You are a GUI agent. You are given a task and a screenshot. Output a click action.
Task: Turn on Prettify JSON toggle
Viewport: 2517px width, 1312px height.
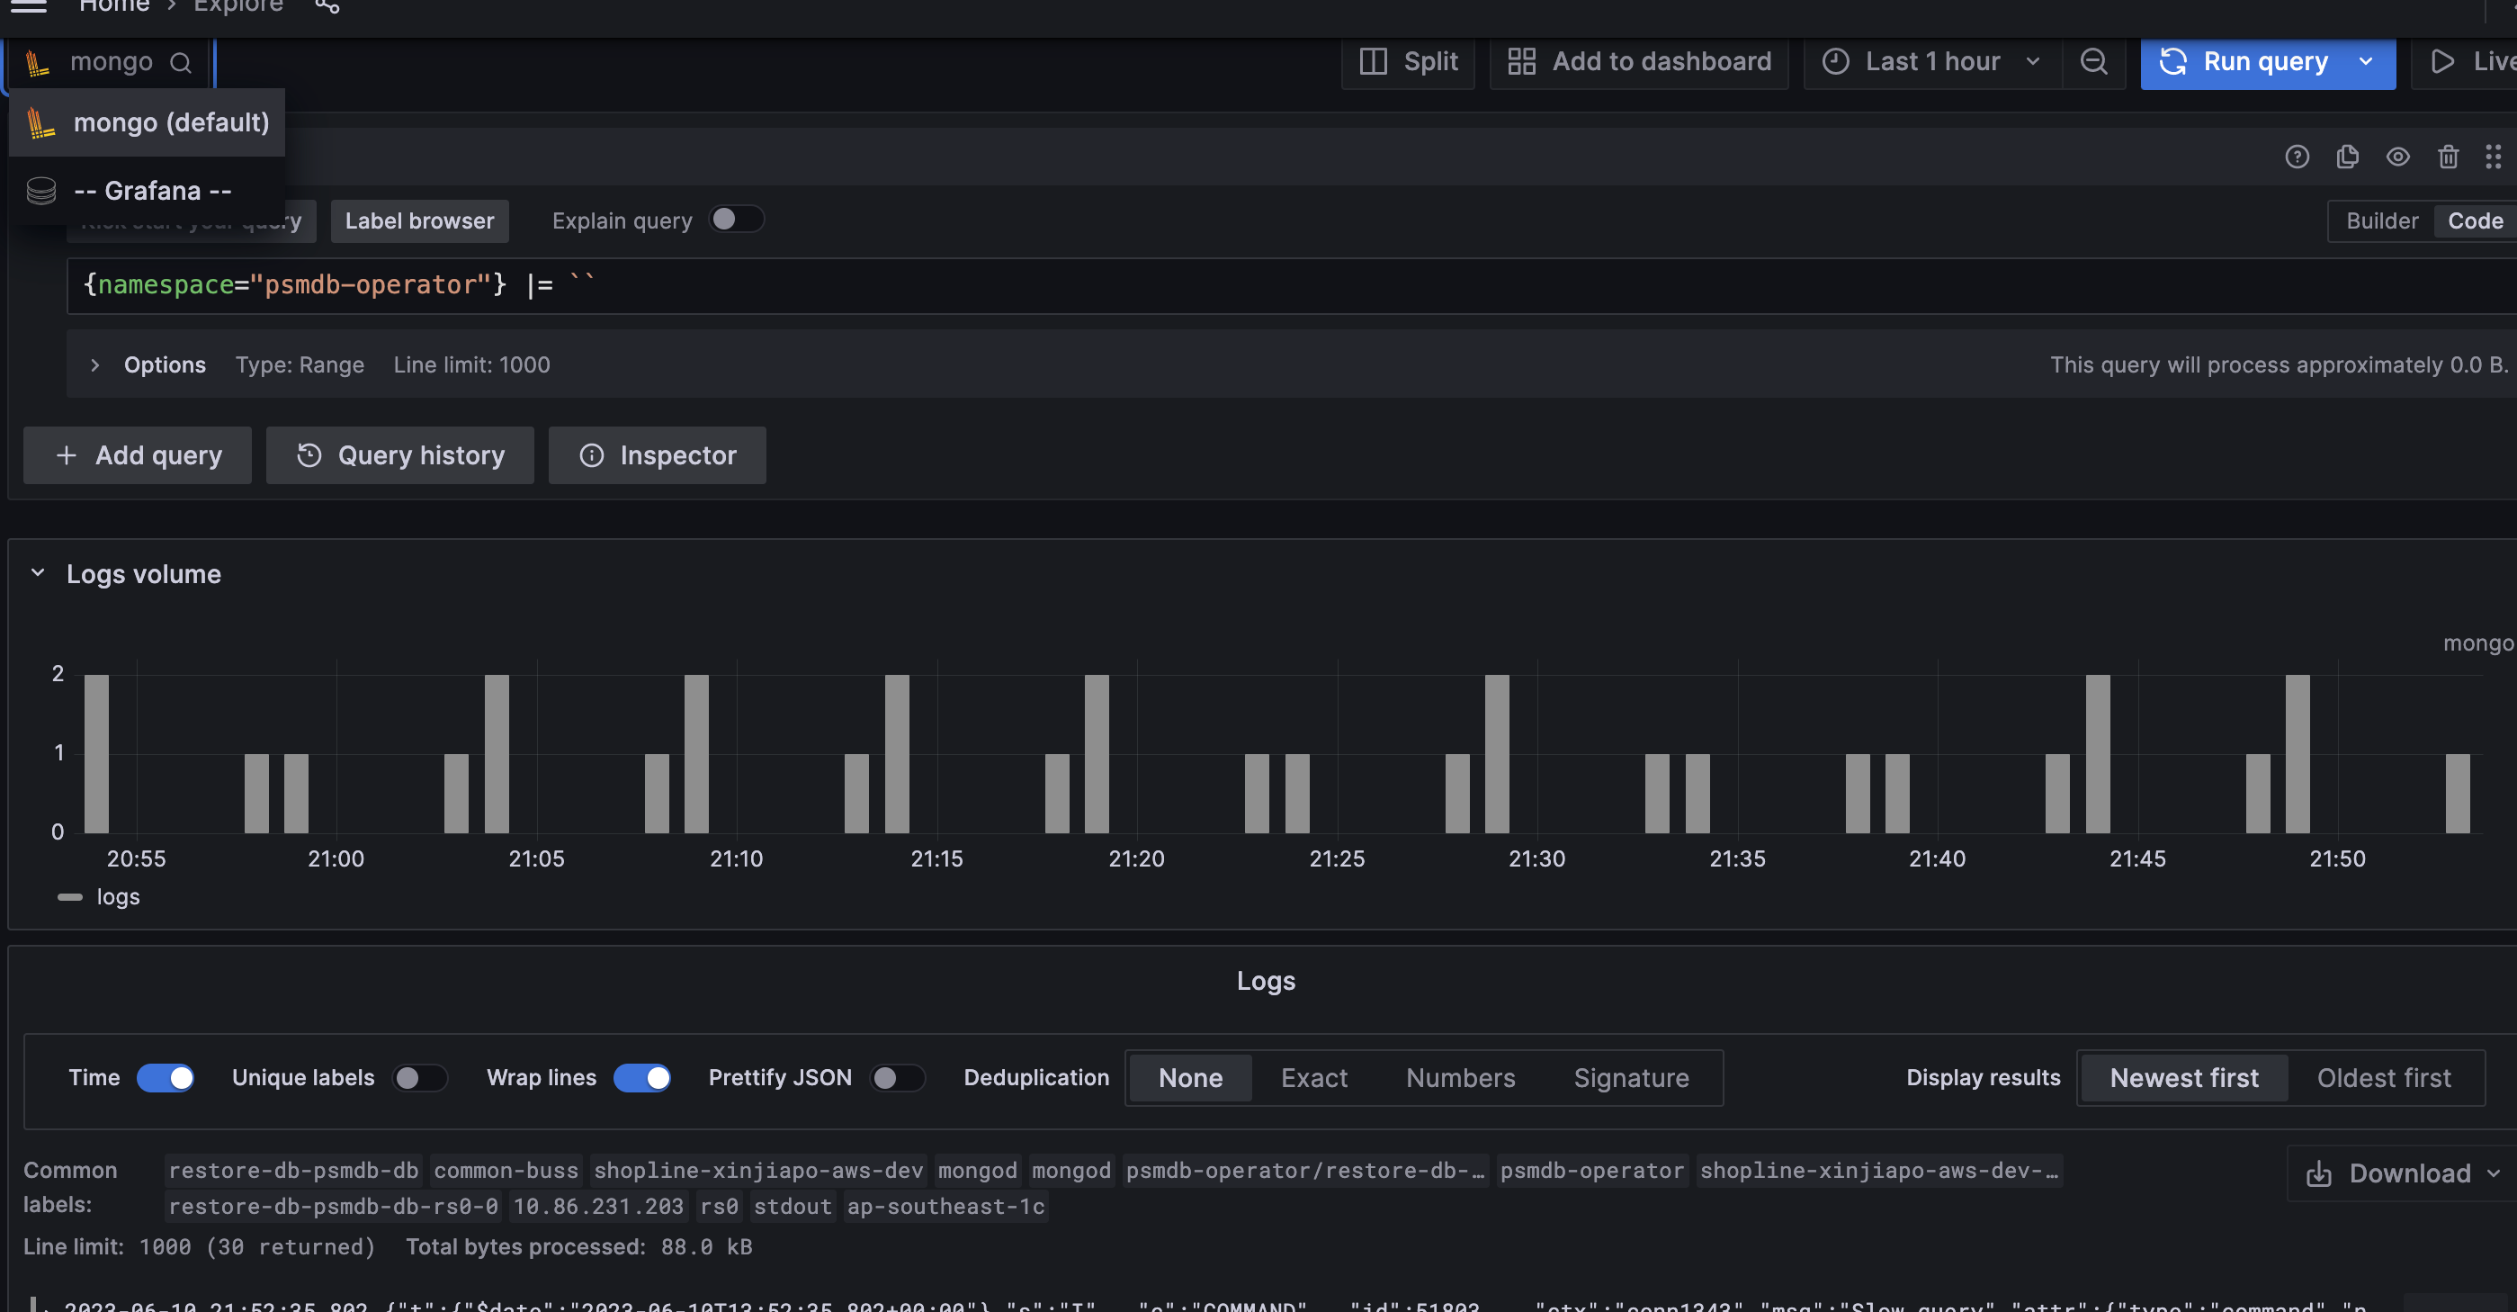(897, 1077)
